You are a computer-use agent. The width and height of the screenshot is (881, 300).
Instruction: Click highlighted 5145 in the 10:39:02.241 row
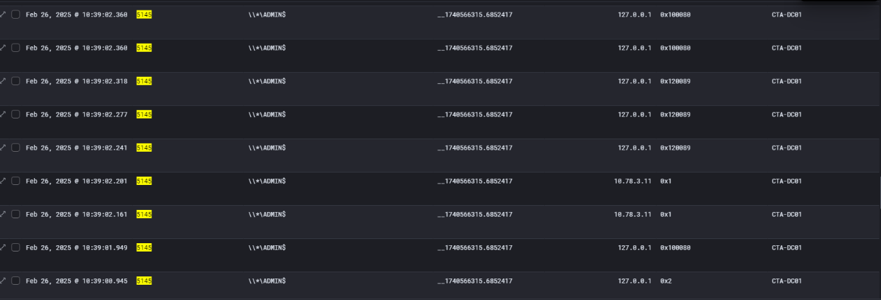pyautogui.click(x=144, y=148)
